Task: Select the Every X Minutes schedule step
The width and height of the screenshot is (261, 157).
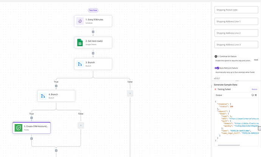Action: click(x=93, y=21)
